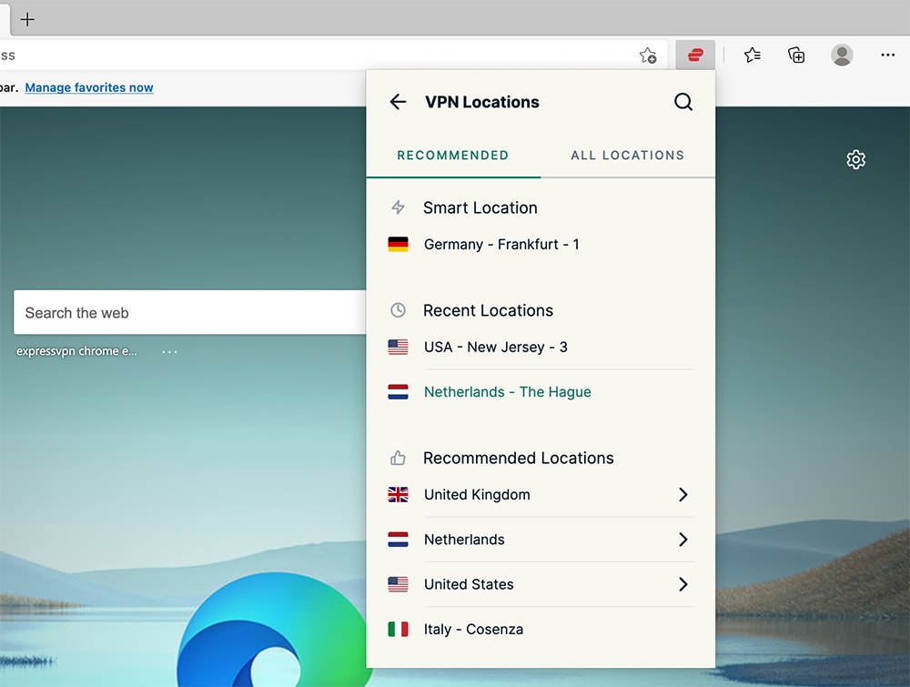The image size is (910, 687).
Task: Click the Search the web field
Action: 190,312
